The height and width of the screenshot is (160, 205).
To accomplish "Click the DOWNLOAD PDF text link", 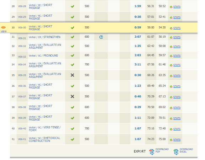I will click(162, 150).
